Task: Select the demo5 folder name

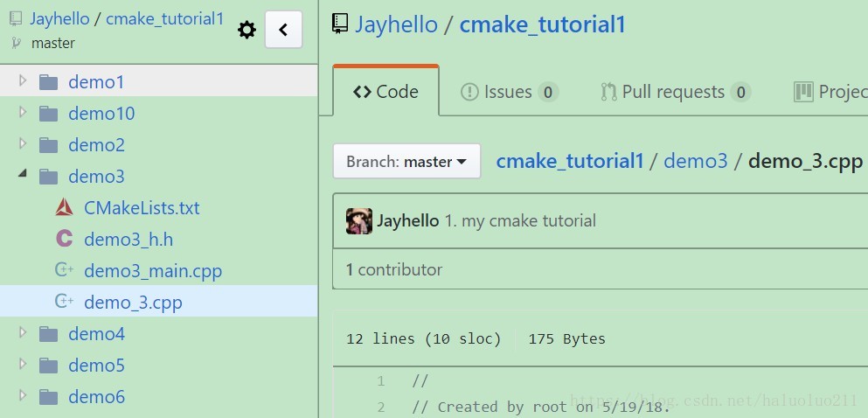Action: tap(97, 366)
